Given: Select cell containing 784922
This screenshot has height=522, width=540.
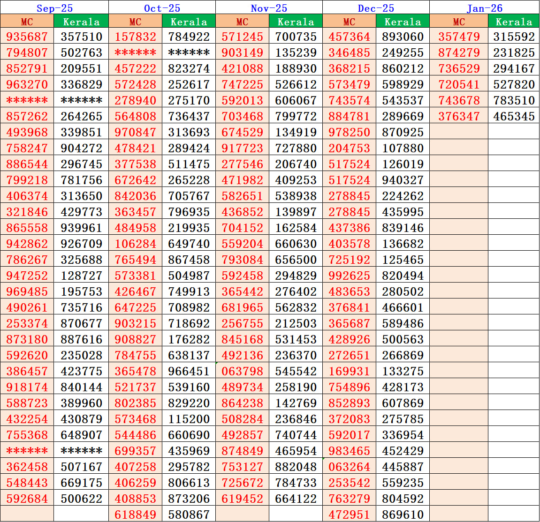Looking at the screenshot, I should tap(188, 36).
